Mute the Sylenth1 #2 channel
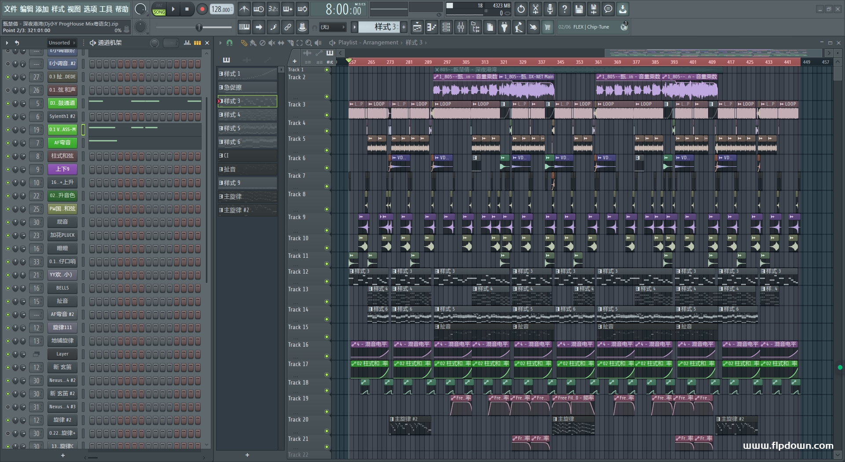 [7, 117]
